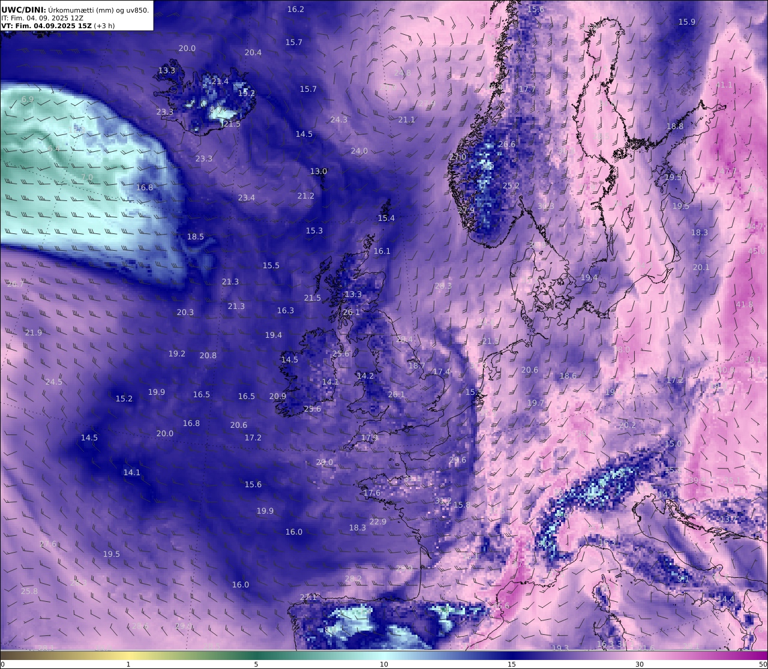Click the map value '21.9'
Viewport: 768px width, 669px height.
[x=34, y=332]
